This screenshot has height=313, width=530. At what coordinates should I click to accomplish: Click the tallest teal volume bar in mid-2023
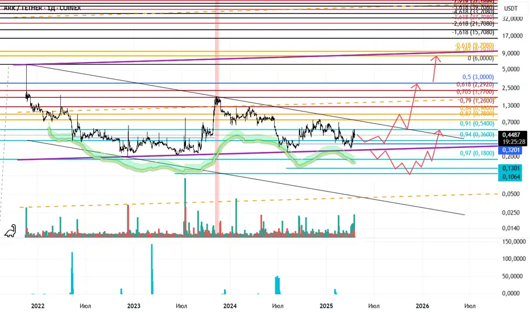(185, 207)
